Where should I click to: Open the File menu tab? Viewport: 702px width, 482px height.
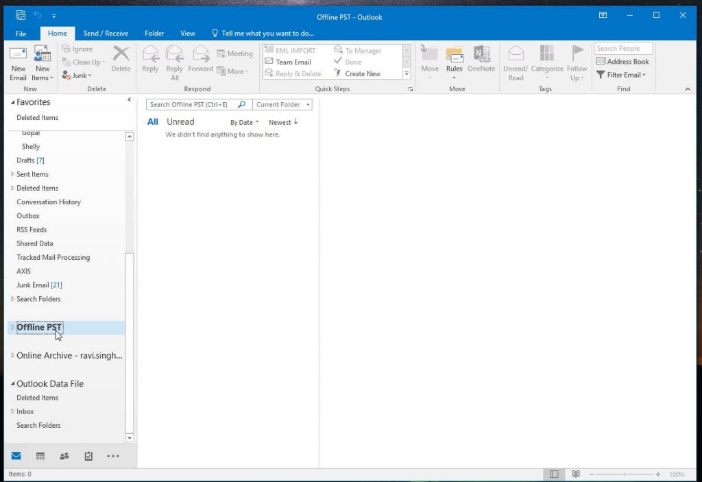(21, 33)
